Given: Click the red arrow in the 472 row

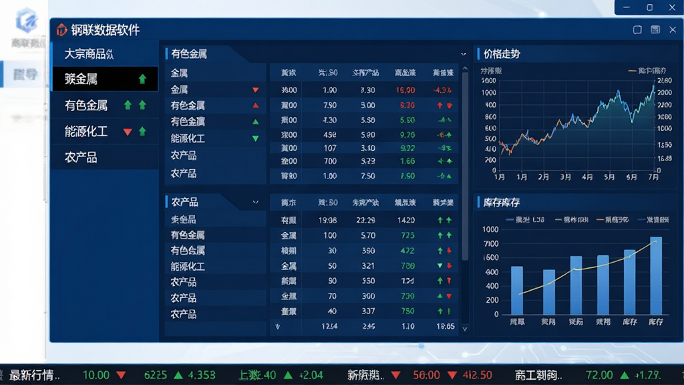Looking at the screenshot, I should [x=449, y=251].
